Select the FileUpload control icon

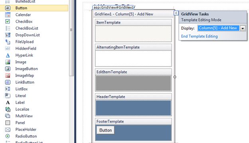tap(8, 42)
